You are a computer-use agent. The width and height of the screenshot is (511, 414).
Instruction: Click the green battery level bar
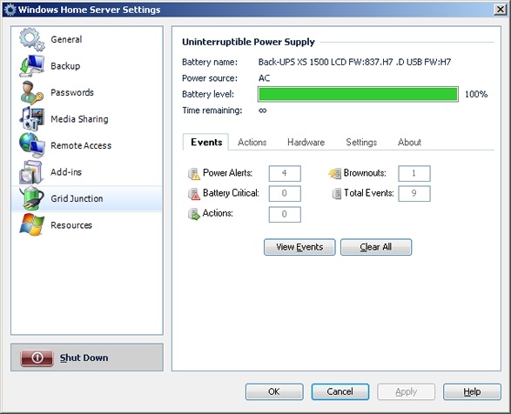tap(358, 94)
